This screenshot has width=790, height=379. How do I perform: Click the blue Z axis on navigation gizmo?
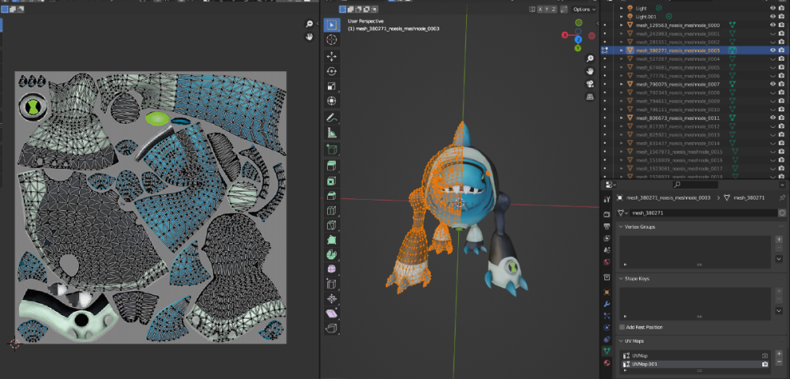pyautogui.click(x=579, y=38)
